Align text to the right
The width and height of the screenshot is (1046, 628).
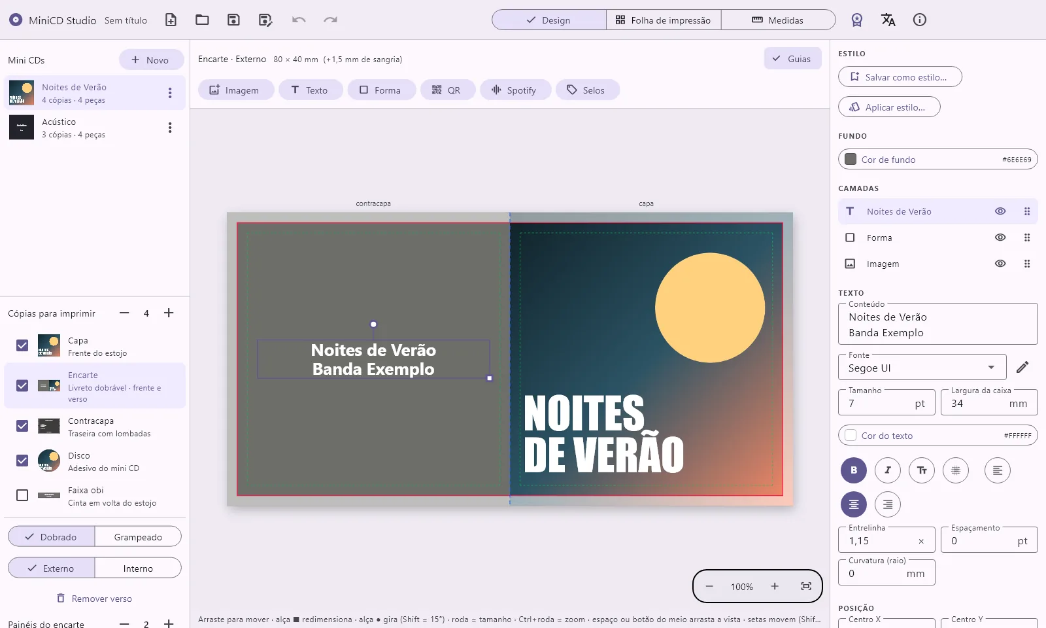(x=888, y=504)
